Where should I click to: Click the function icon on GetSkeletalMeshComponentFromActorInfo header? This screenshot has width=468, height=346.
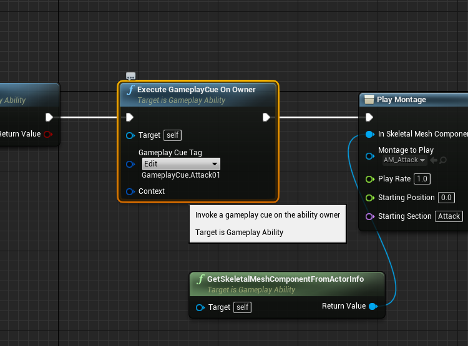(x=200, y=279)
